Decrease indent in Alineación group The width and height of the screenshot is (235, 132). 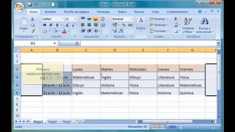click(x=83, y=31)
